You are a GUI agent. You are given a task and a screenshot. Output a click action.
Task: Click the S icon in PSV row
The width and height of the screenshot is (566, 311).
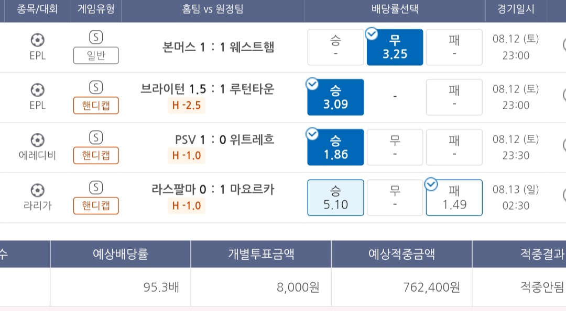96,137
